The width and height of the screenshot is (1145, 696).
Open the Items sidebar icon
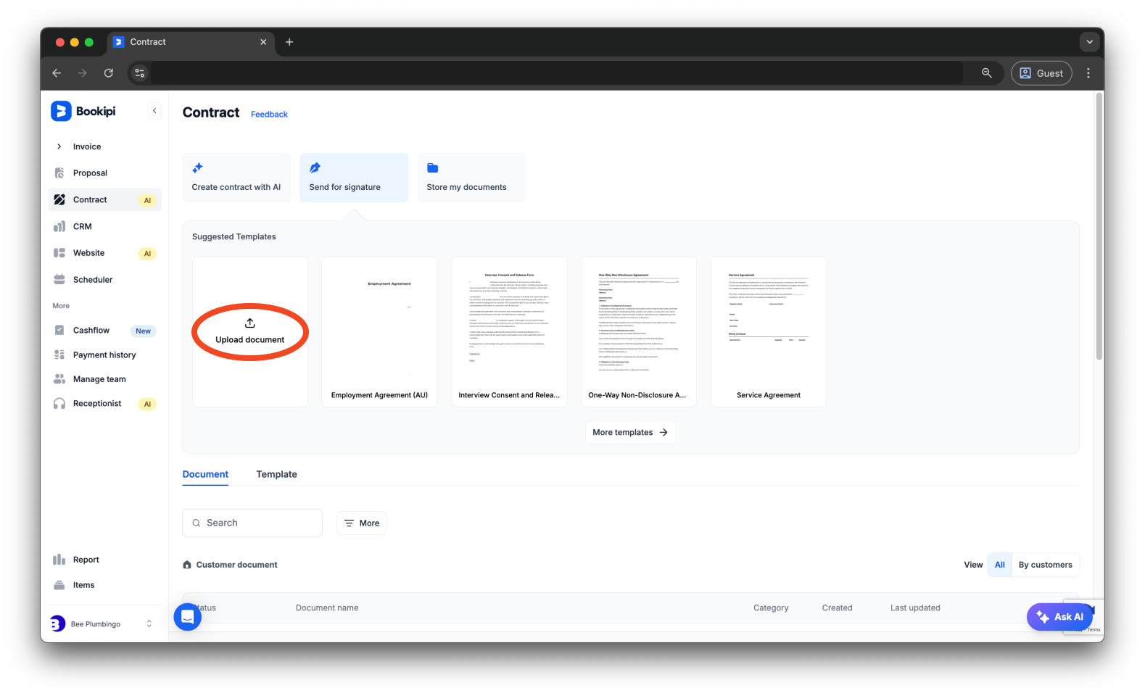(59, 585)
